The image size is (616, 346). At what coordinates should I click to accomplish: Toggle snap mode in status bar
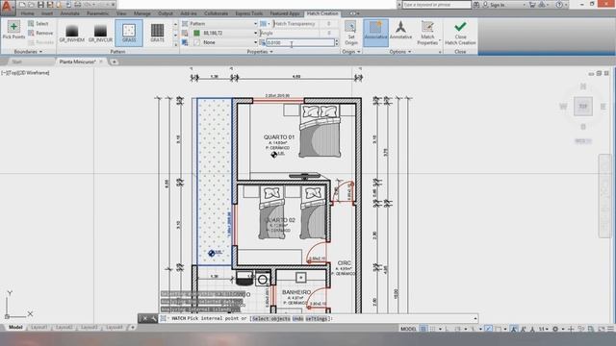[432, 329]
